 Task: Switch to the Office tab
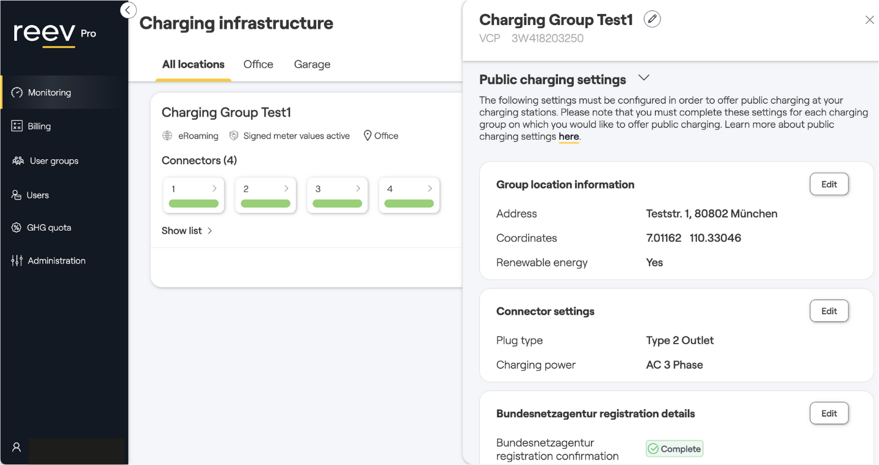pos(258,65)
